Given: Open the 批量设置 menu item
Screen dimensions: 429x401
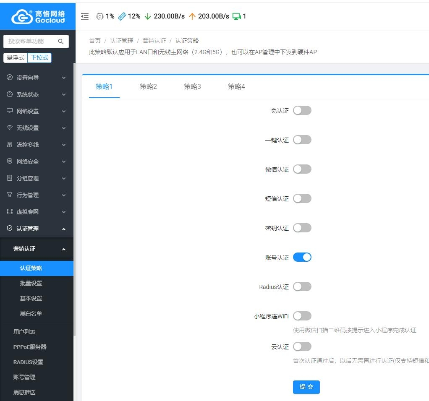Looking at the screenshot, I should 37,283.
